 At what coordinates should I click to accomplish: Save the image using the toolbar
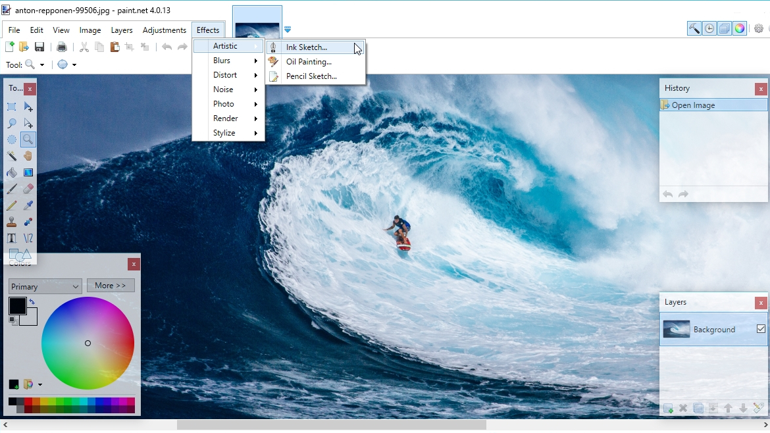click(39, 47)
